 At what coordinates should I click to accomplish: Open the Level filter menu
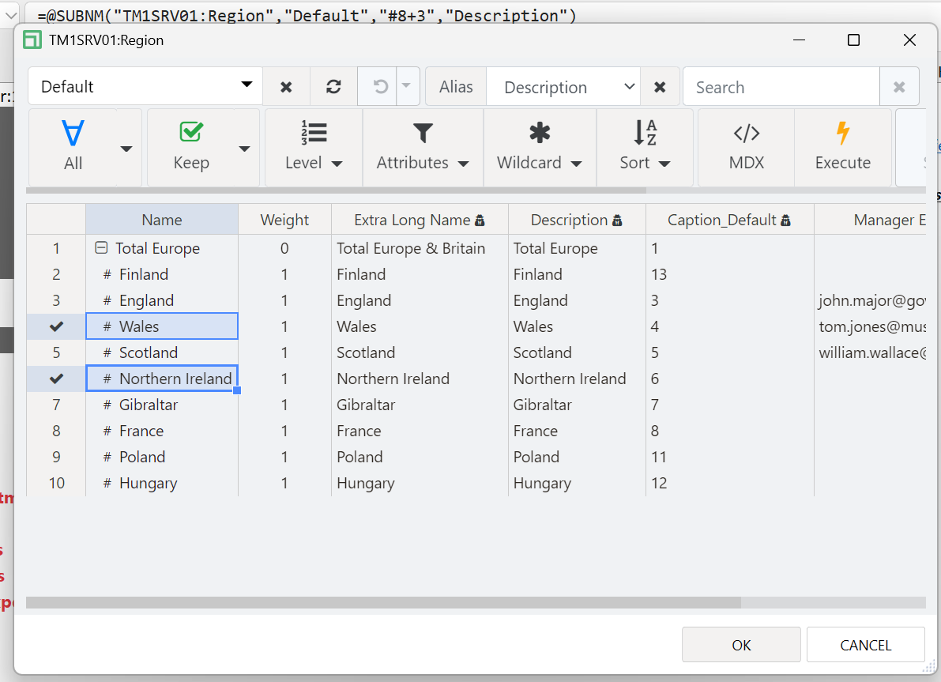(x=314, y=148)
